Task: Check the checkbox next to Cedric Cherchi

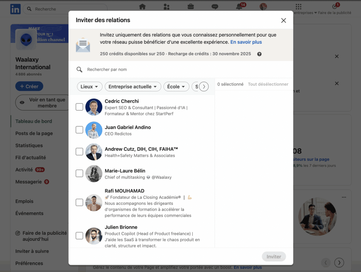Action: click(x=79, y=107)
